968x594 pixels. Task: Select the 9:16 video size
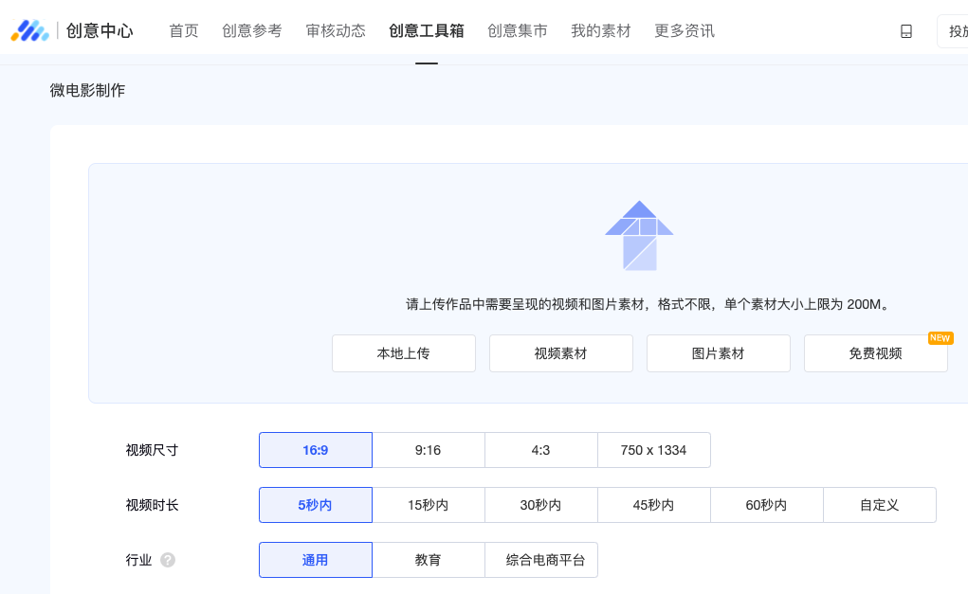coord(429,450)
